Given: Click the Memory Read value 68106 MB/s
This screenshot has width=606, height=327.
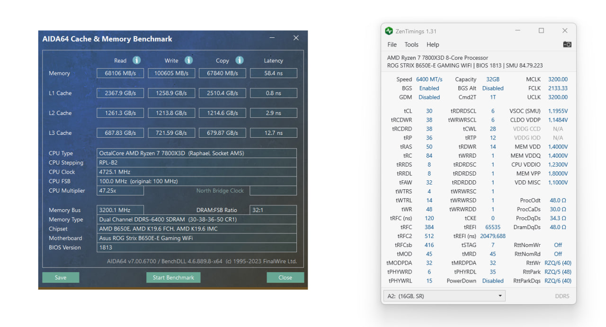Looking at the screenshot, I should (x=120, y=73).
